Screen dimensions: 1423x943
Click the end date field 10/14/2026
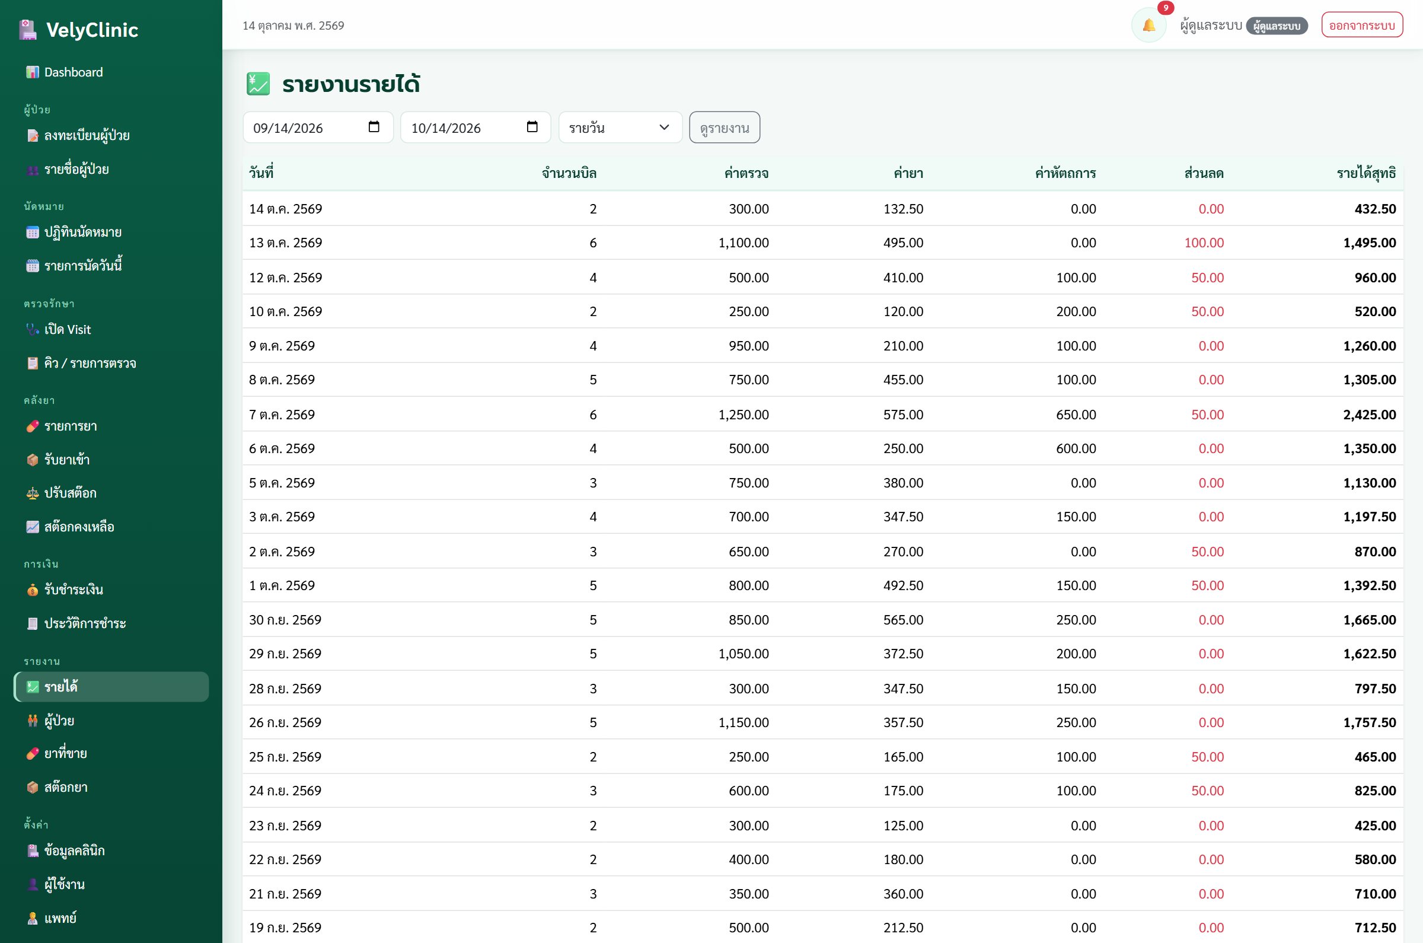tap(476, 128)
